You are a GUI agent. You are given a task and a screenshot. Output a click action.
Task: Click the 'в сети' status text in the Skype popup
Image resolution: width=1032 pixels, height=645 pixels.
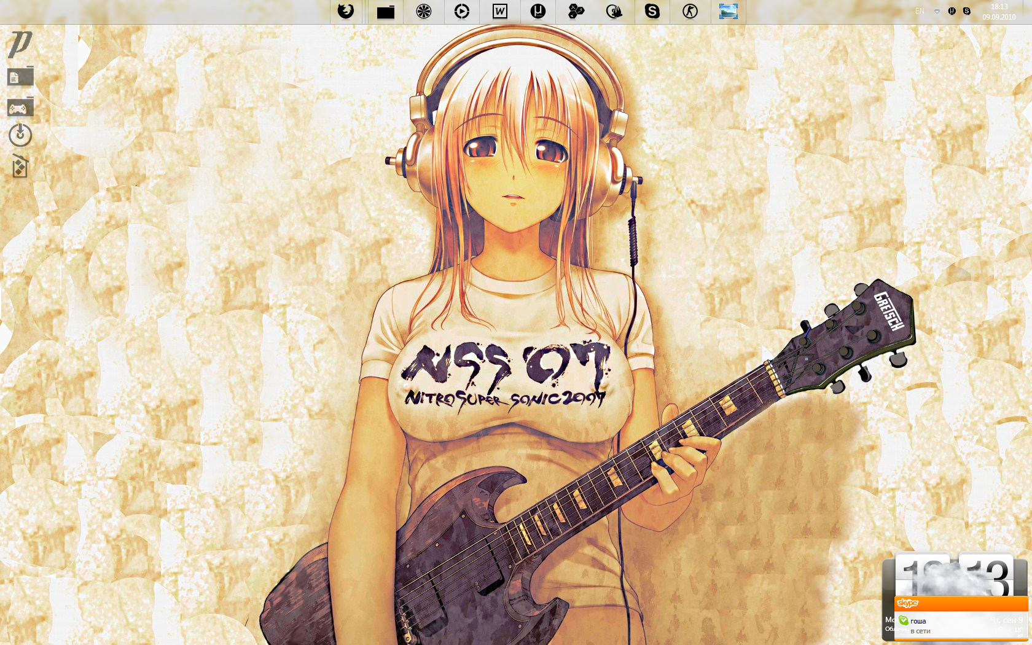(920, 631)
